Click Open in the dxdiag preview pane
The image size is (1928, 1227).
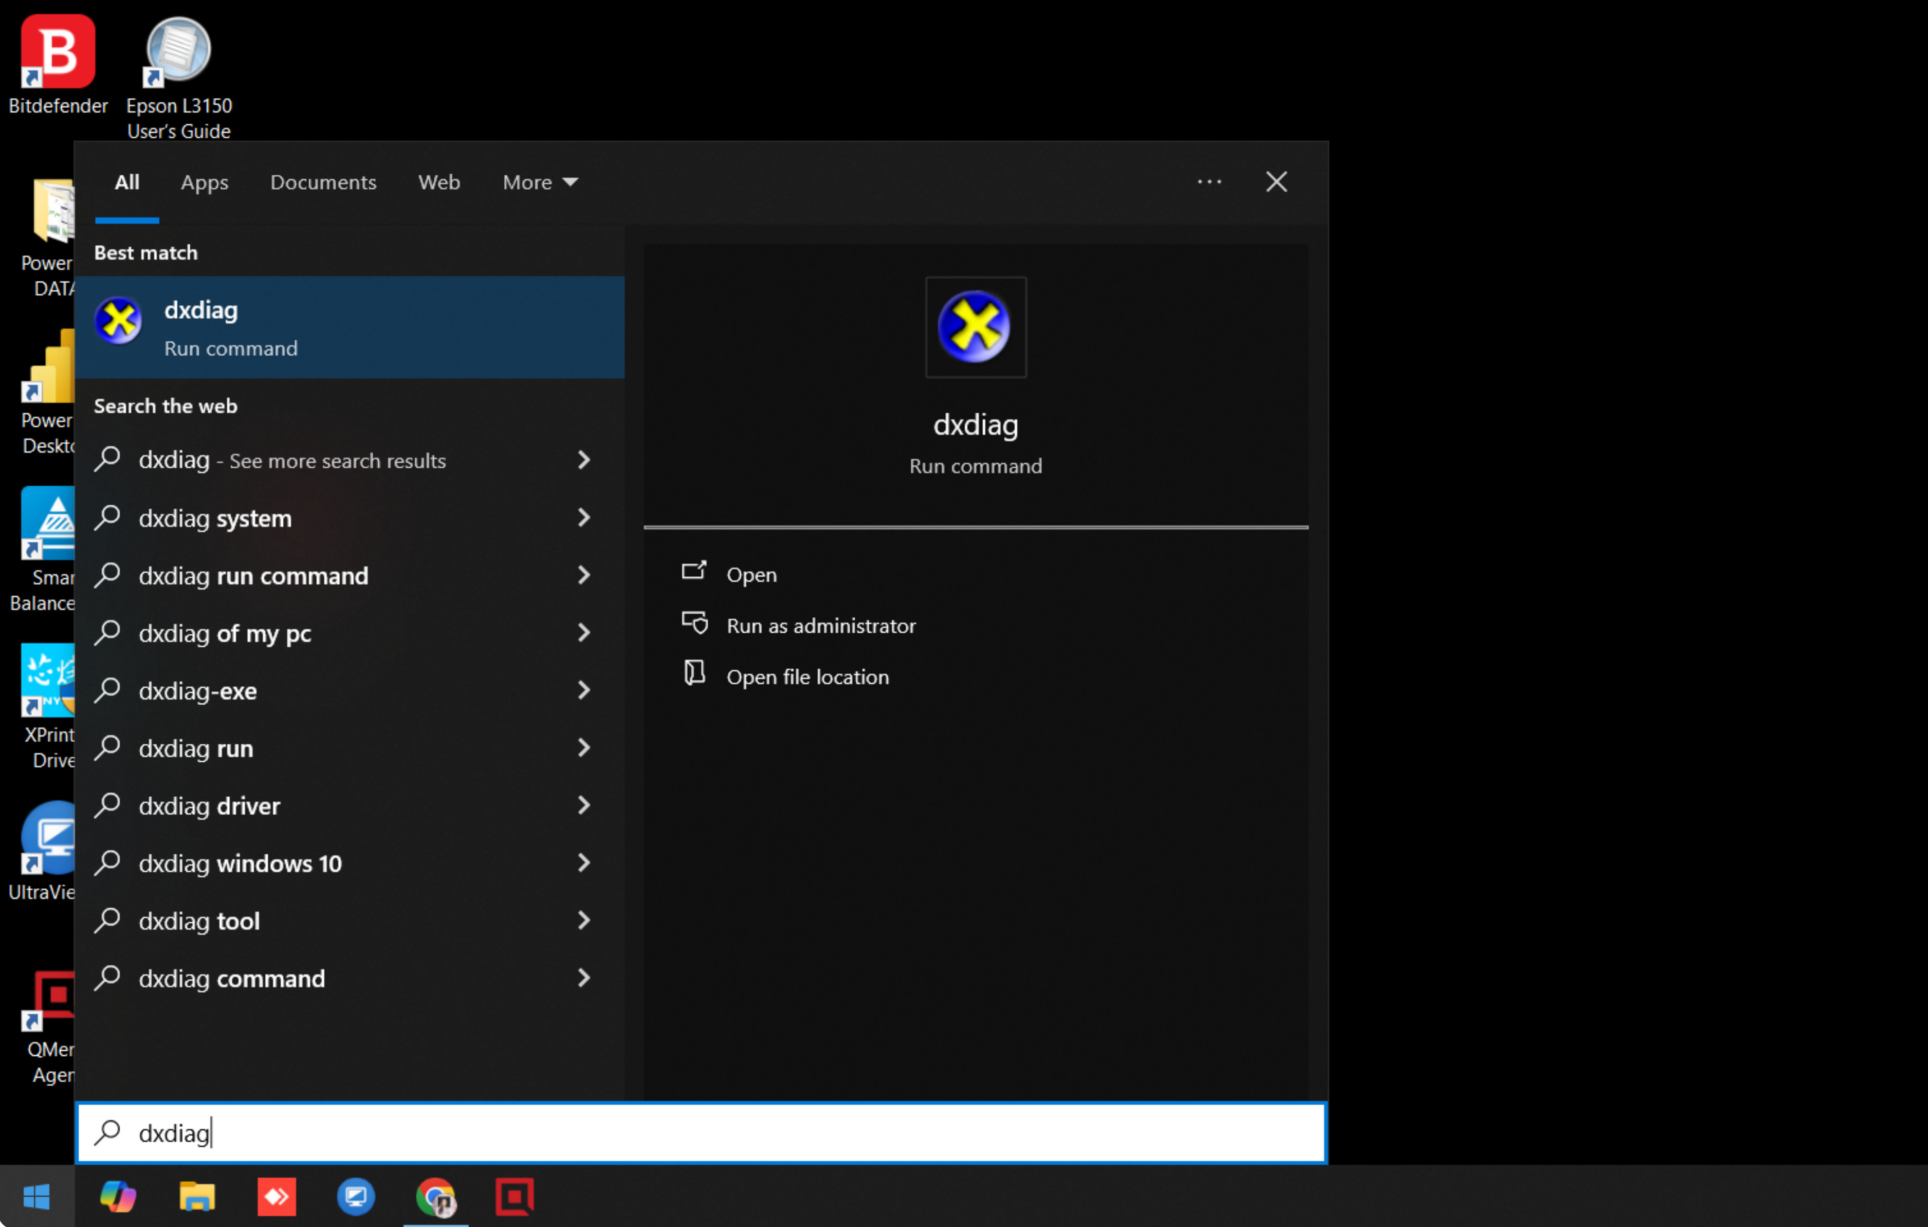pos(751,574)
